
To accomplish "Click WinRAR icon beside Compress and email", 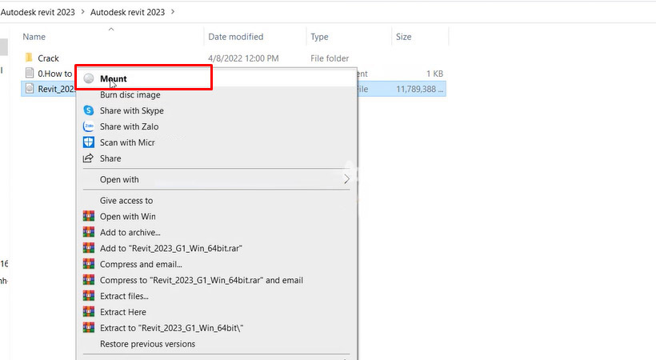I will coord(89,264).
